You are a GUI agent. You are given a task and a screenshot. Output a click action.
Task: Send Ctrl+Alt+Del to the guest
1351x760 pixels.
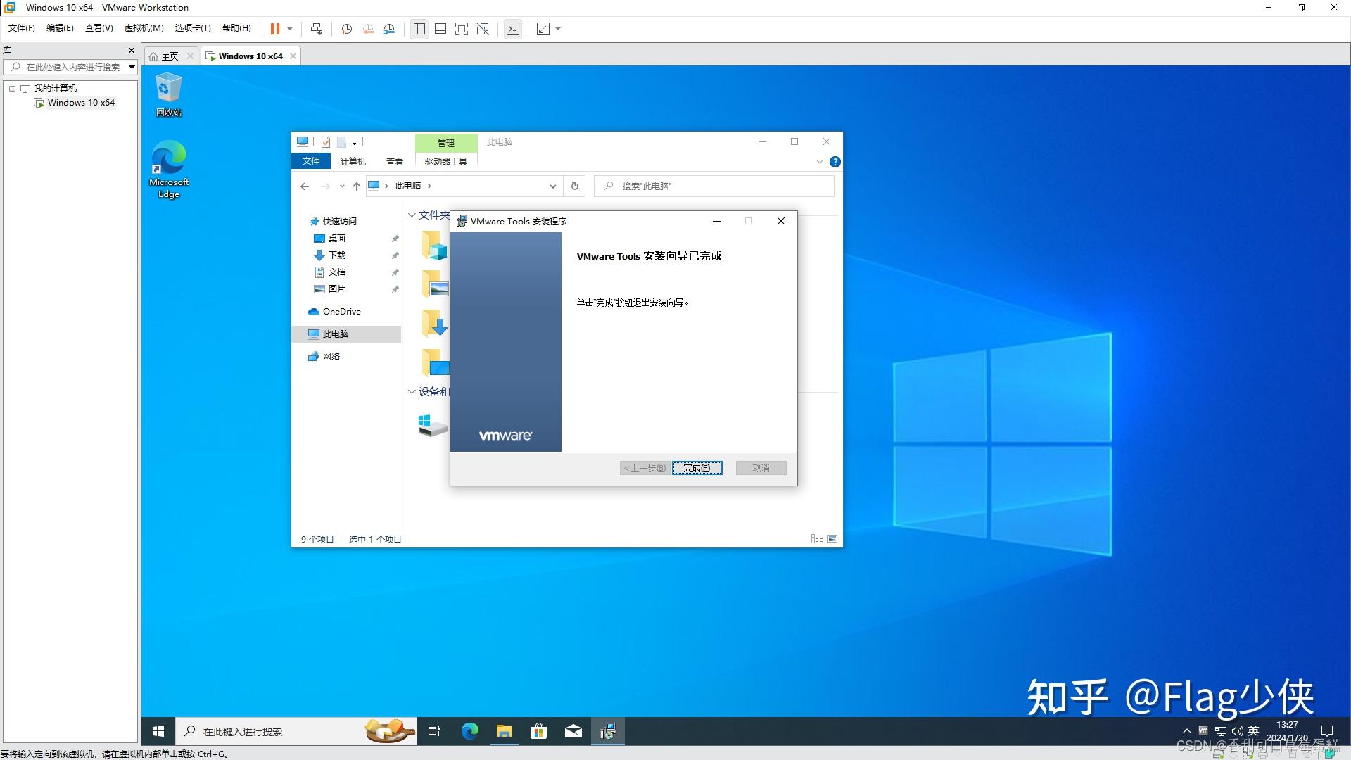[x=317, y=29]
